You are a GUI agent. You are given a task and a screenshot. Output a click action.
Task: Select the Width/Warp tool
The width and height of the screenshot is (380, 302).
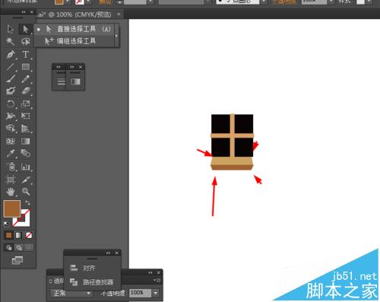(11, 116)
